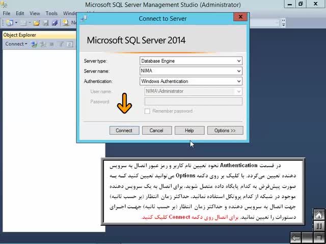Open the Window menu
Image resolution: width=326 pixels, height=244 pixels.
[x=70, y=13]
